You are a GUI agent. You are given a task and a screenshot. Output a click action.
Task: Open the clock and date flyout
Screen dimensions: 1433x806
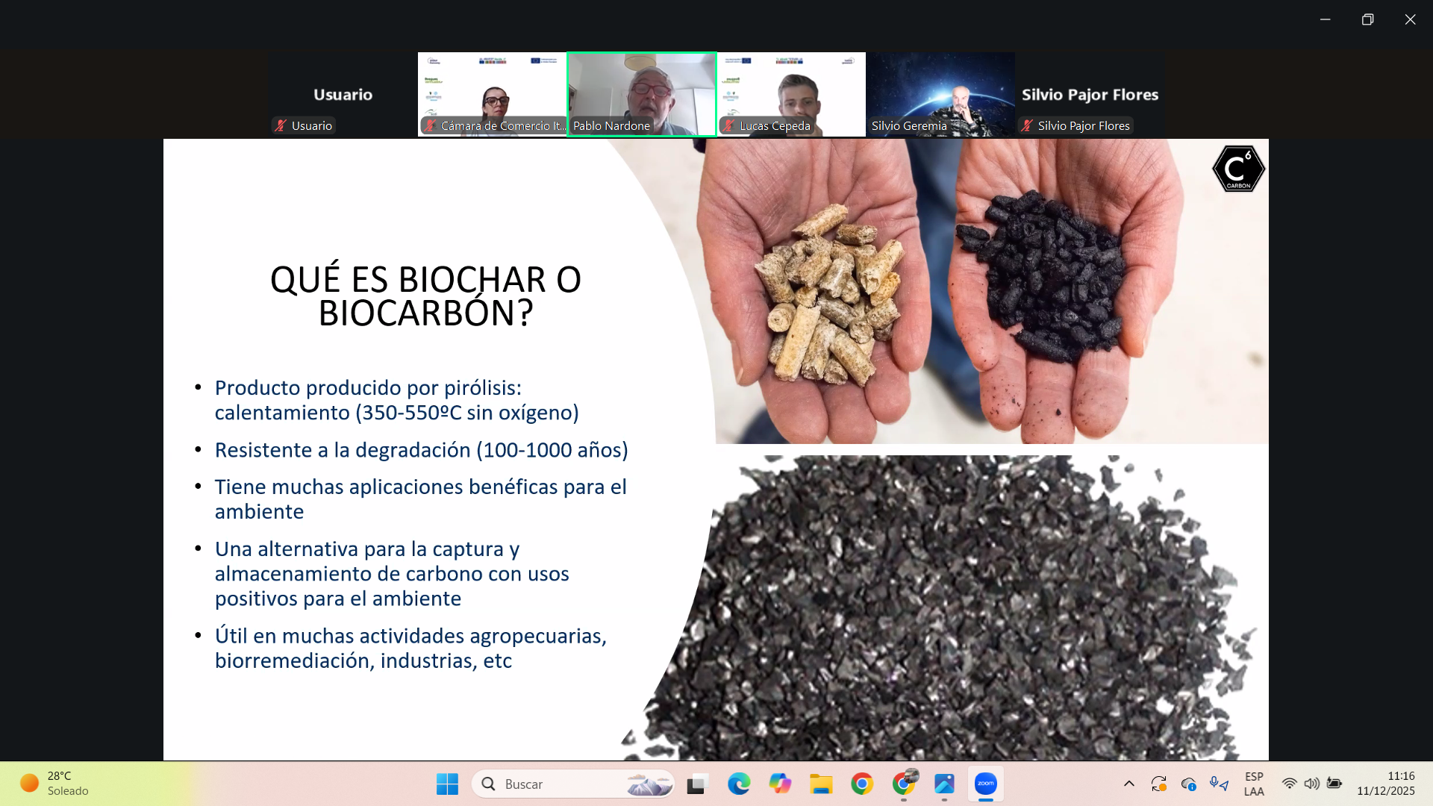point(1385,784)
